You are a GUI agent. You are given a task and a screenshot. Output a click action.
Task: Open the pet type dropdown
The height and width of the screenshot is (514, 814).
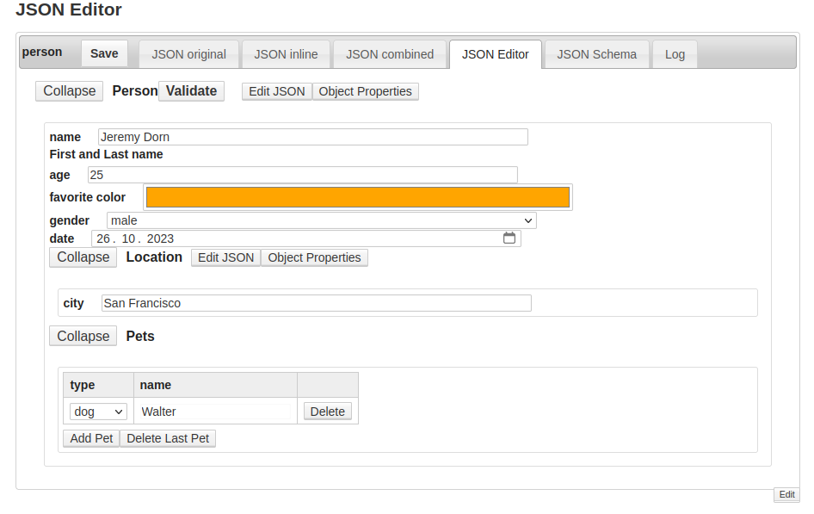coord(99,412)
